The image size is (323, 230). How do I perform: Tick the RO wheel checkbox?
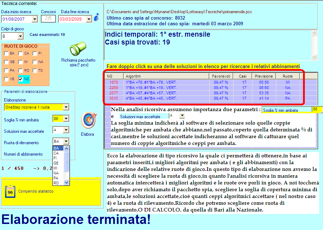[x=20, y=70]
